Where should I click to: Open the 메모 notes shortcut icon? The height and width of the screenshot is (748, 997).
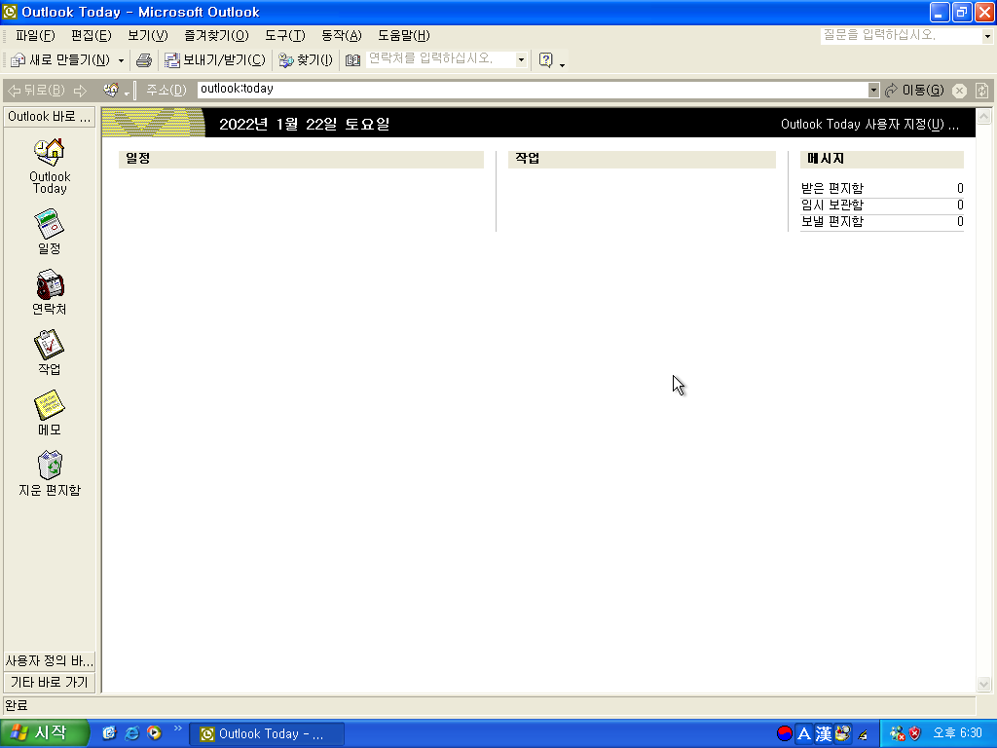tap(49, 413)
